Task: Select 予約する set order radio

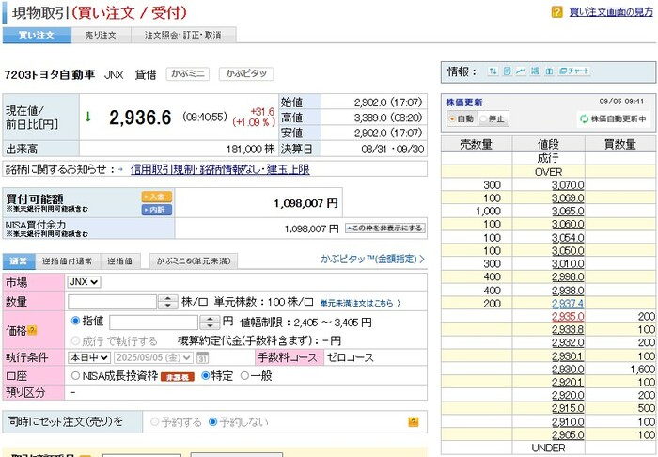Action: tap(155, 422)
